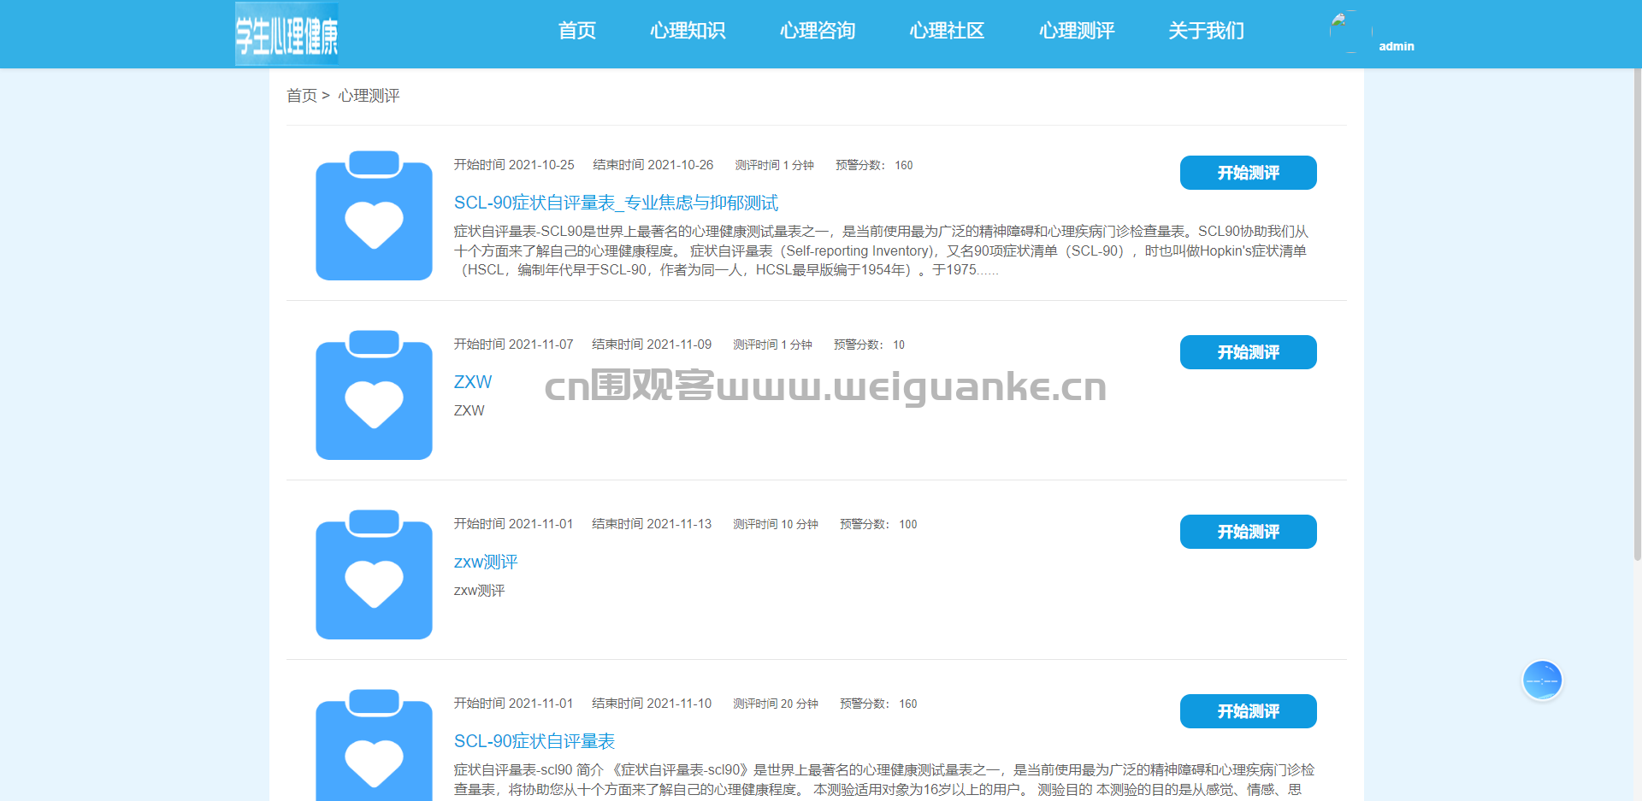Image resolution: width=1642 pixels, height=801 pixels.
Task: Click the text 结束时间 2021-11-13
Action: point(652,524)
